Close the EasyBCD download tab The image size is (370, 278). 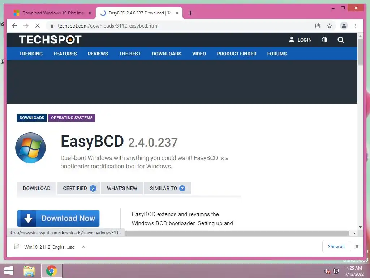tap(177, 13)
